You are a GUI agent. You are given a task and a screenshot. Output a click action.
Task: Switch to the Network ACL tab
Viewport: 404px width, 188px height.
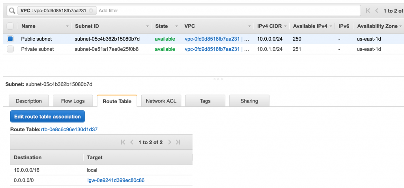(x=161, y=101)
